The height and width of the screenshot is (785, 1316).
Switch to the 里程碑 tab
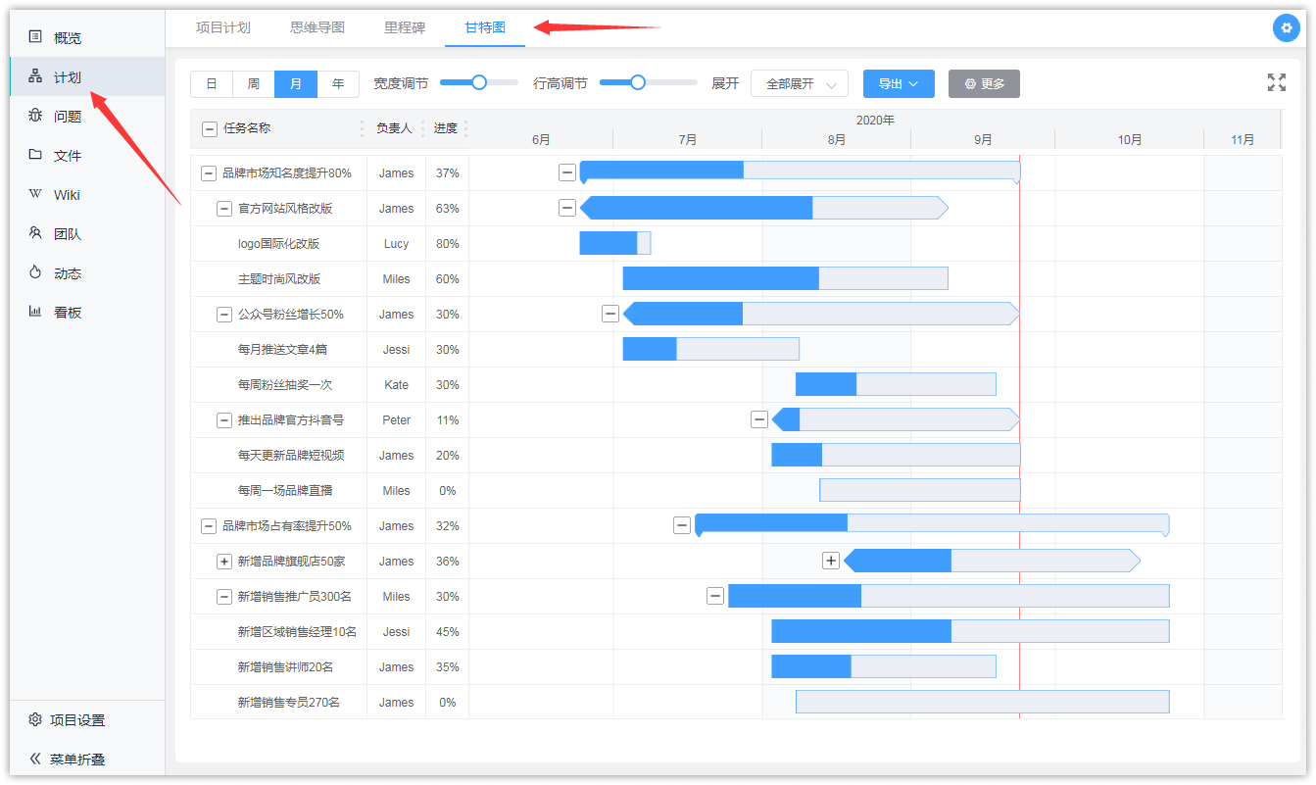click(405, 27)
